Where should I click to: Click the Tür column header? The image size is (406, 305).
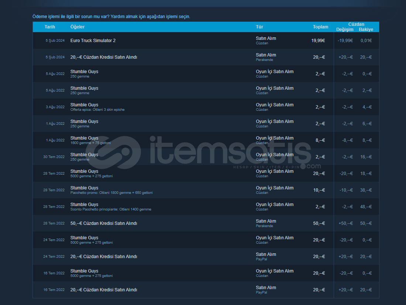(259, 27)
